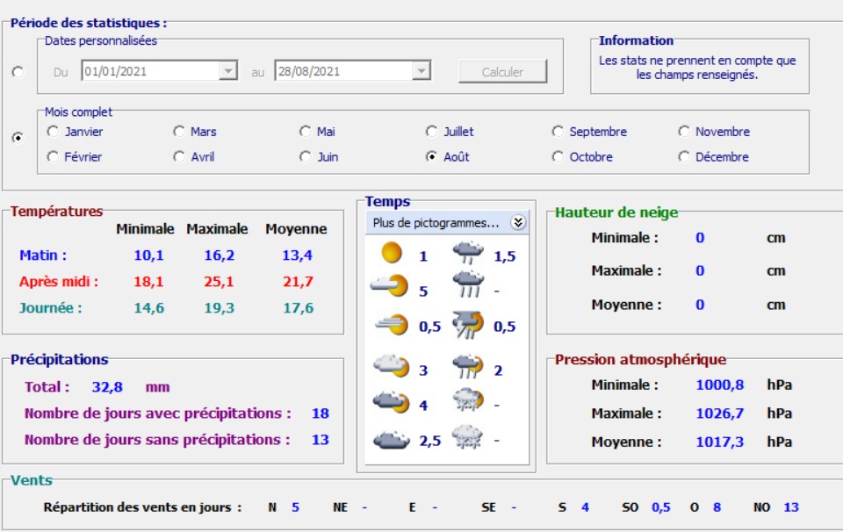Click the Plus de pictogrammes header label
This screenshot has width=843, height=532.
point(436,223)
